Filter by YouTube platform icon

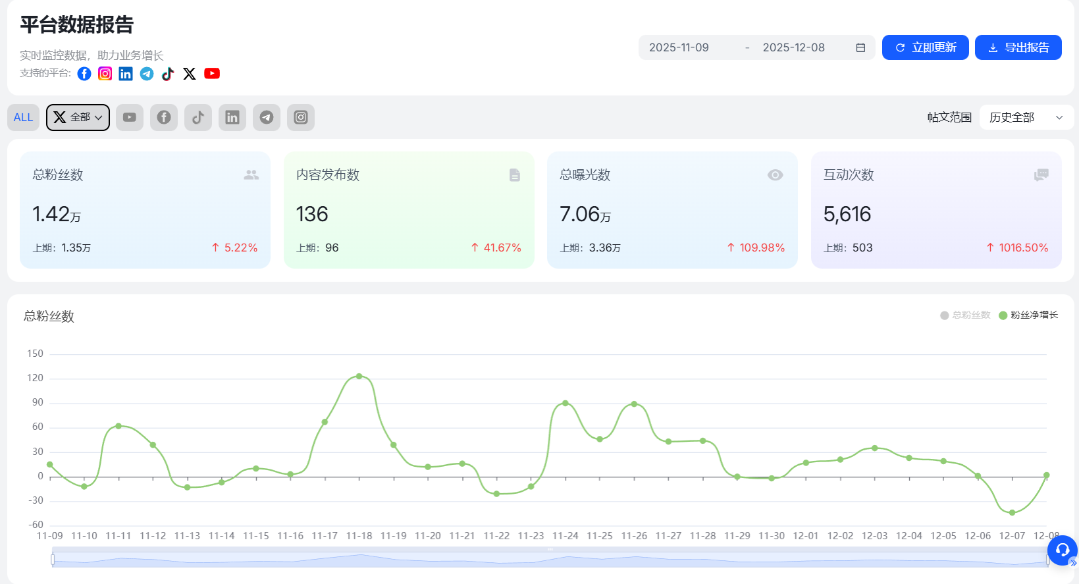(130, 117)
